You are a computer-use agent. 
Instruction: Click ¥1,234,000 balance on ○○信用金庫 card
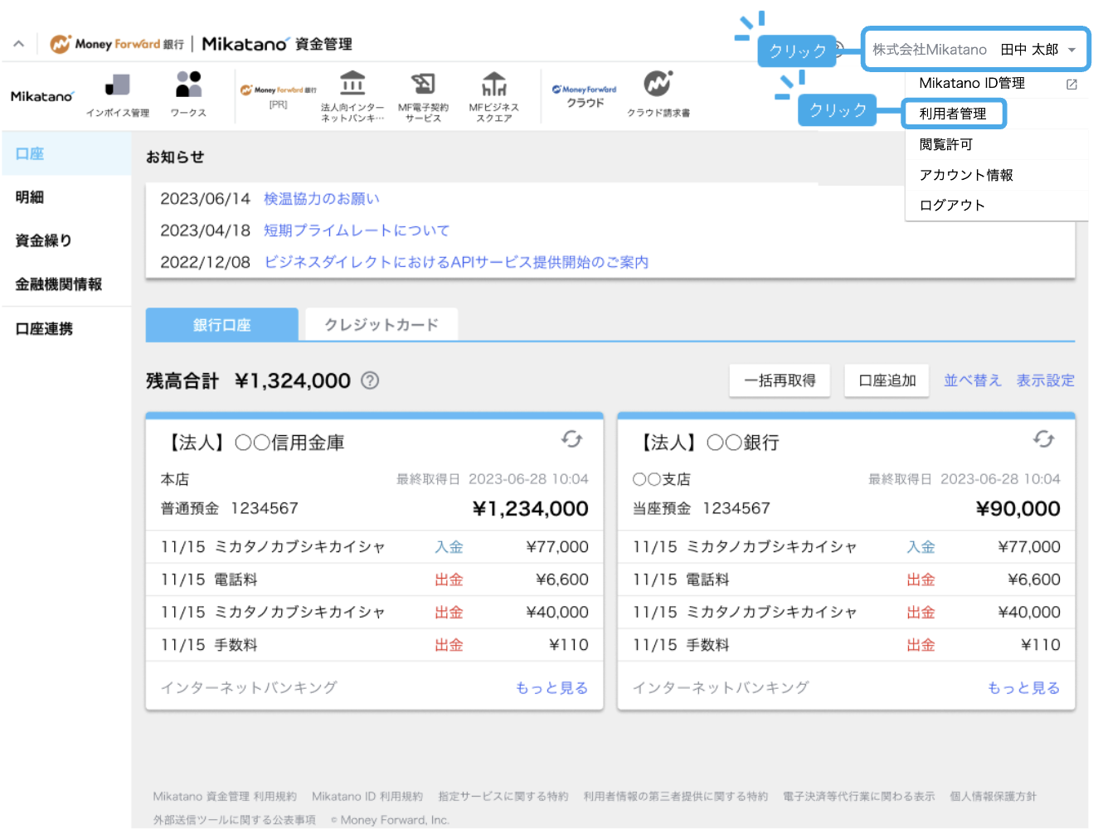[x=530, y=509]
